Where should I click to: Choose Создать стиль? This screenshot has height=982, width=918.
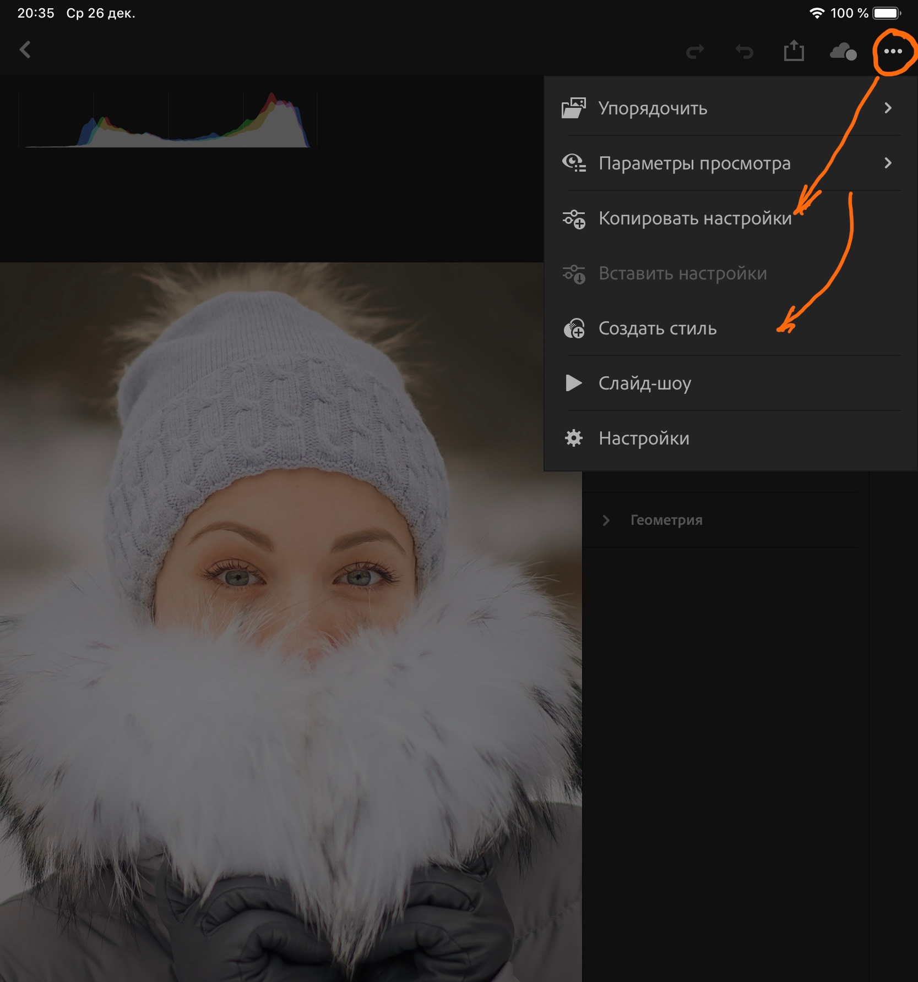point(657,328)
